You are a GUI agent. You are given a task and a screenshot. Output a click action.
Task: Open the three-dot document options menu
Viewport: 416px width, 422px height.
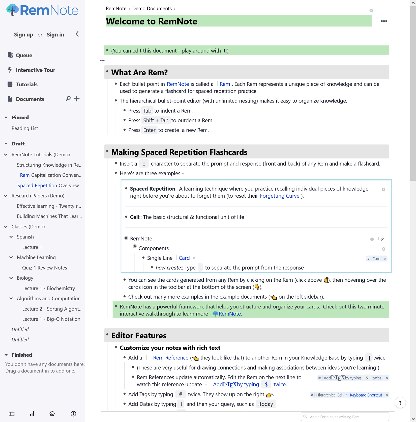coord(384,21)
